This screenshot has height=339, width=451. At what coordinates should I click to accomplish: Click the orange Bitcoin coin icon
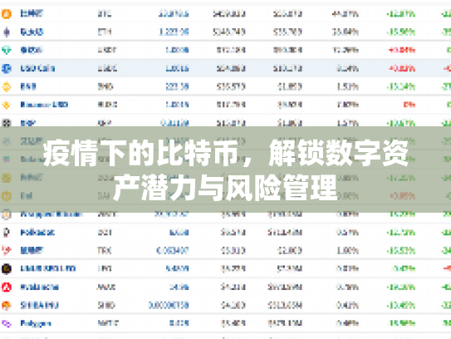[x=7, y=14]
